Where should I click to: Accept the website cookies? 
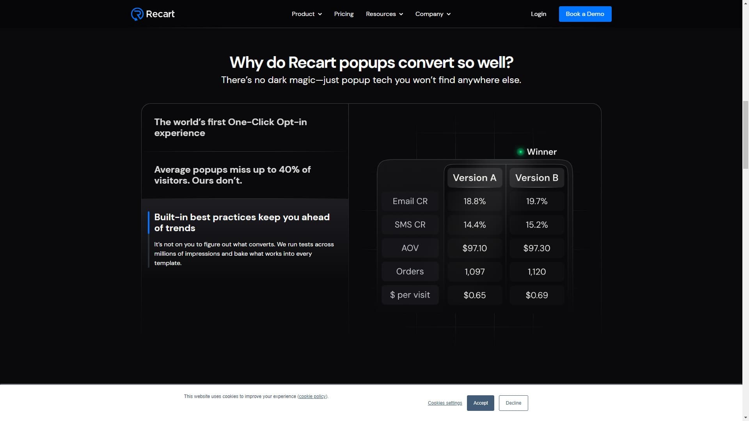coord(481,403)
